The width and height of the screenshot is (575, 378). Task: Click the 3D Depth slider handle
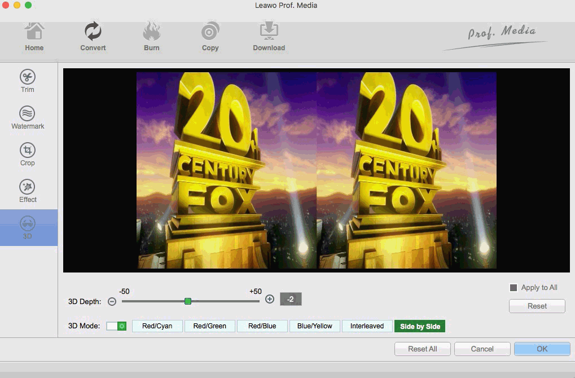tap(188, 301)
